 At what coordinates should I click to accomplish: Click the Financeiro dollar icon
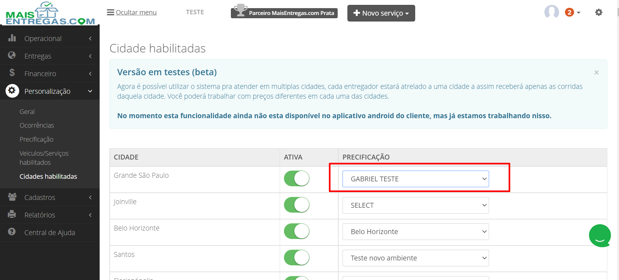12,73
